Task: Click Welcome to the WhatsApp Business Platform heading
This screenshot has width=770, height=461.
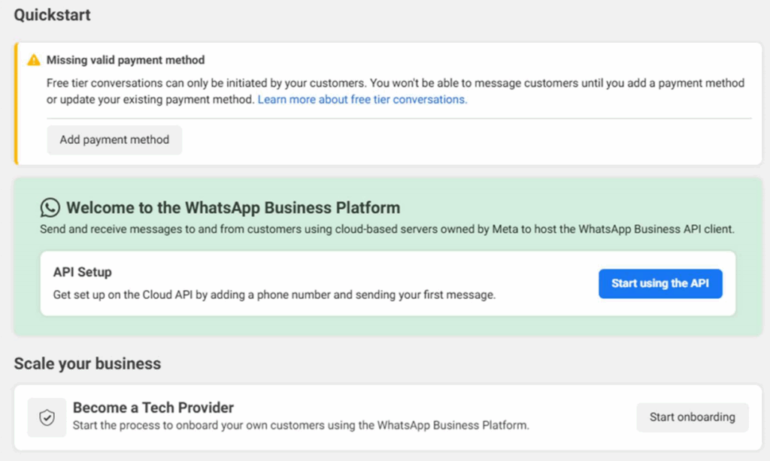Action: [233, 208]
